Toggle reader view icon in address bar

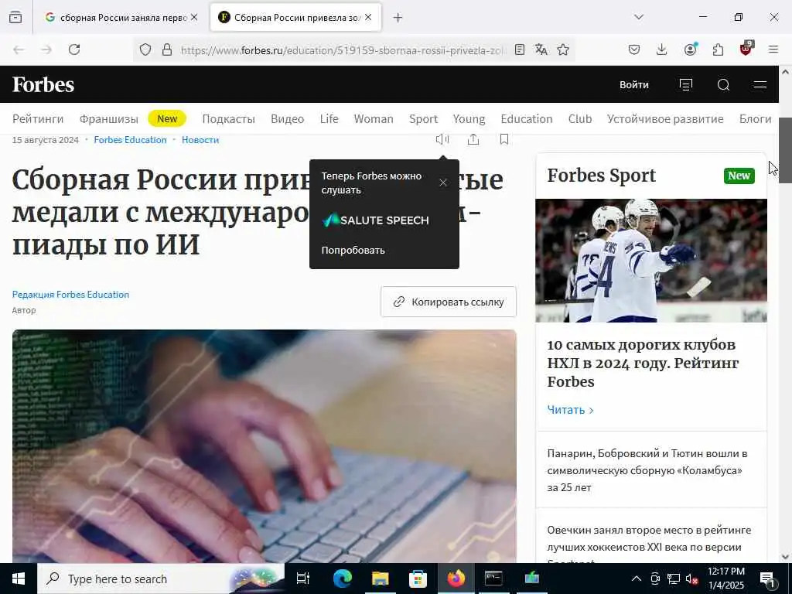(x=519, y=49)
